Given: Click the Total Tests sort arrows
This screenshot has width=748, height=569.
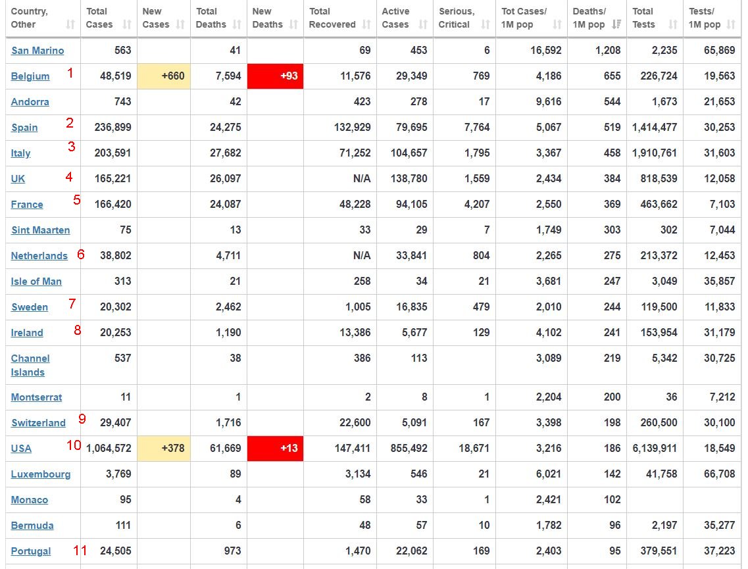Looking at the screenshot, I should tap(673, 24).
